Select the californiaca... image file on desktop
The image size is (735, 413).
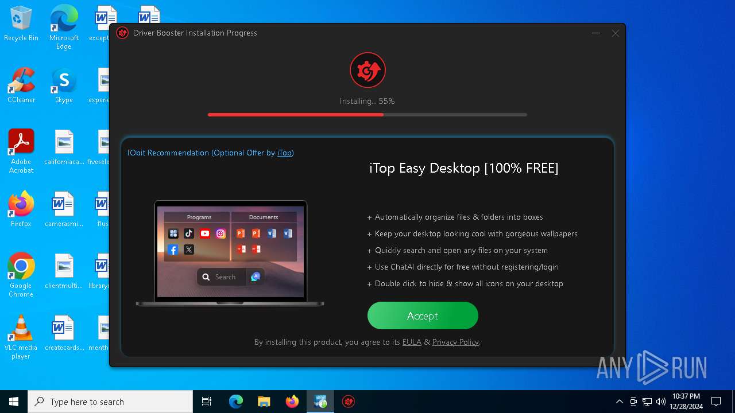tap(64, 147)
